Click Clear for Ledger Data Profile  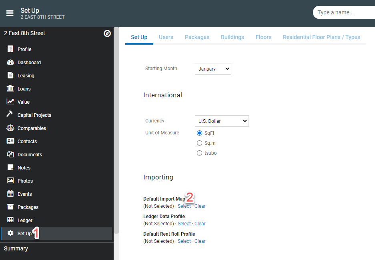[200, 224]
